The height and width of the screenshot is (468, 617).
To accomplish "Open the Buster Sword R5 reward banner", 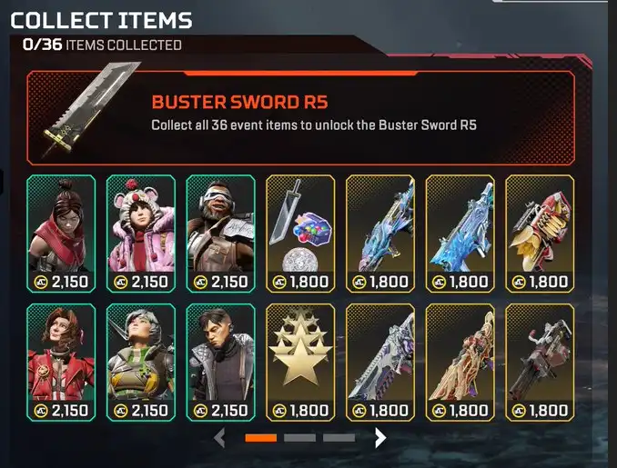I will click(x=300, y=118).
